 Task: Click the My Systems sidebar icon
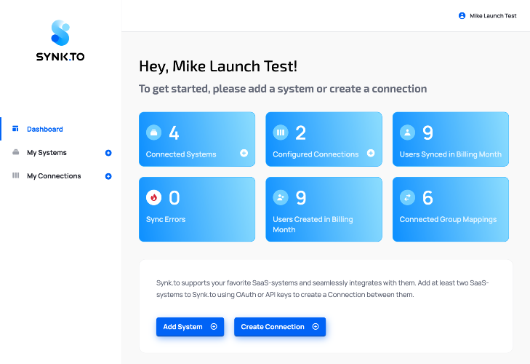tap(15, 152)
